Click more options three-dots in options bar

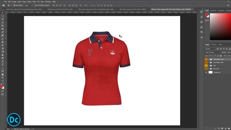click(x=86, y=5)
